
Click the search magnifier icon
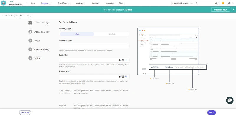click(196, 3)
